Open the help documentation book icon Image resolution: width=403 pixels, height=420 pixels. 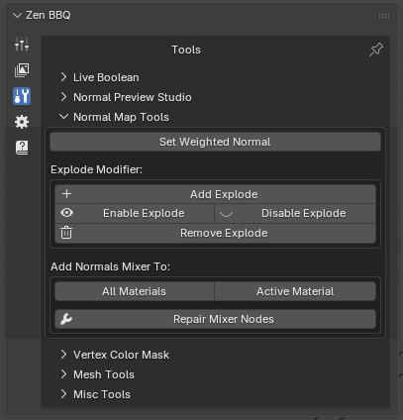point(22,148)
